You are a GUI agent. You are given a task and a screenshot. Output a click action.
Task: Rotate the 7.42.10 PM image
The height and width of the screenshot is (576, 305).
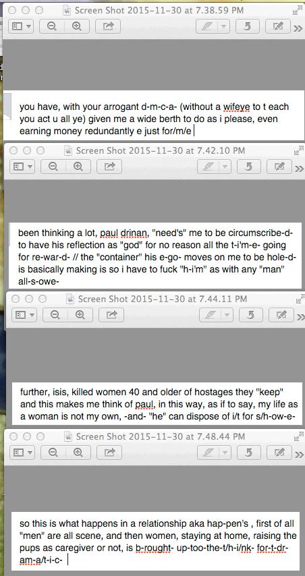click(x=249, y=167)
